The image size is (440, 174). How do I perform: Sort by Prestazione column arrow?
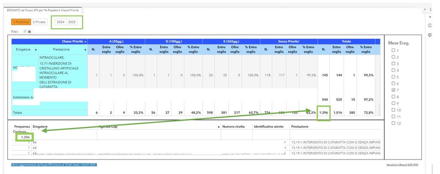pyautogui.click(x=85, y=49)
